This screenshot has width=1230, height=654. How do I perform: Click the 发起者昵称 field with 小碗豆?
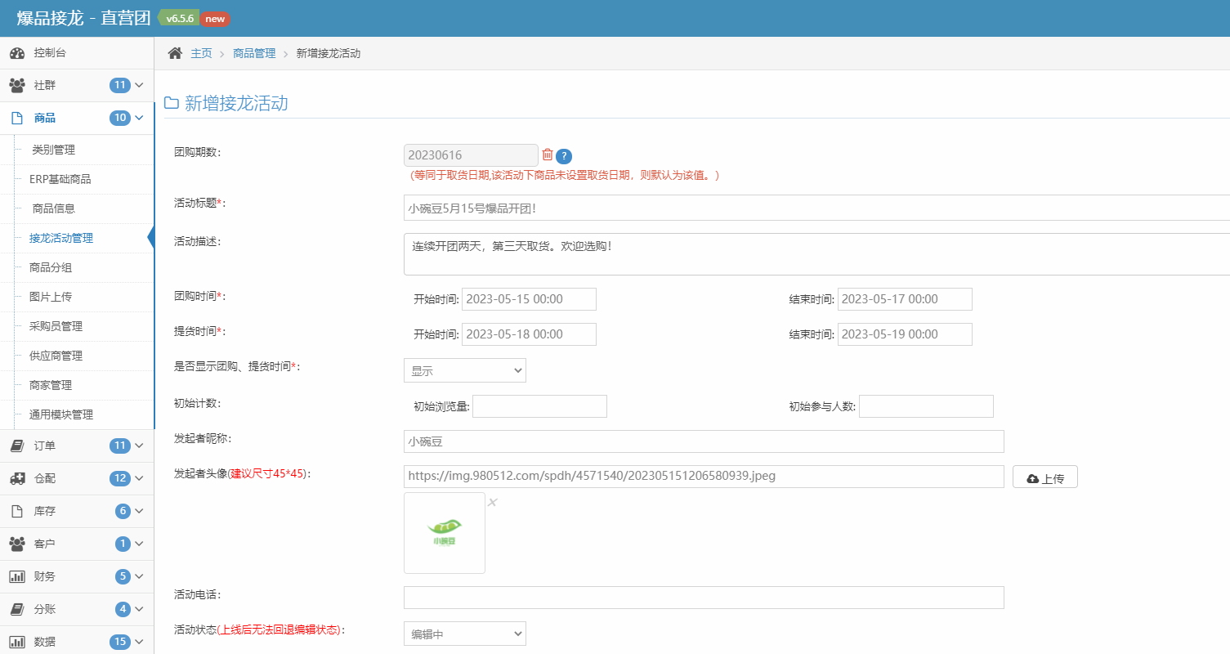click(x=704, y=441)
